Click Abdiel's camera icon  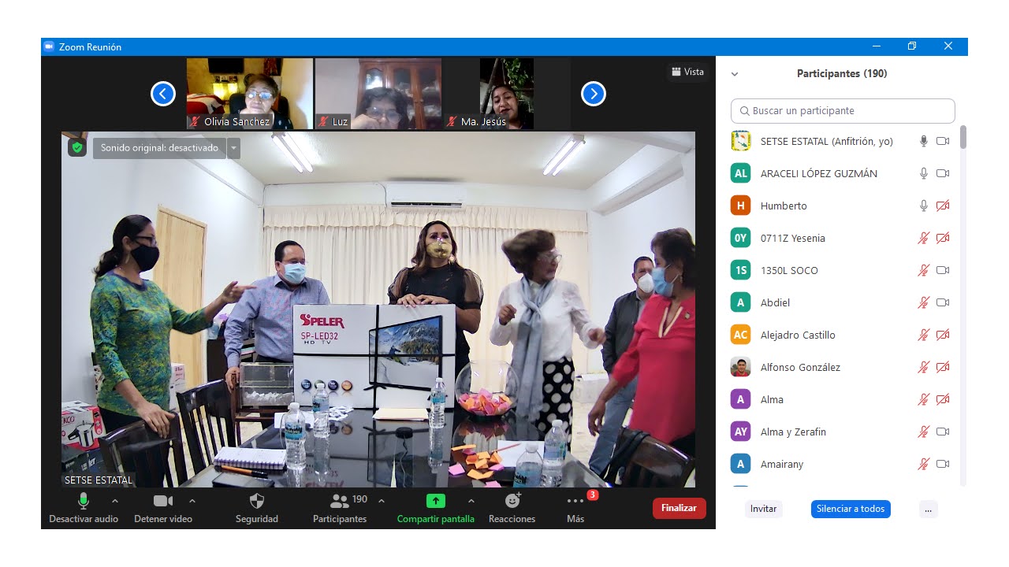point(943,302)
